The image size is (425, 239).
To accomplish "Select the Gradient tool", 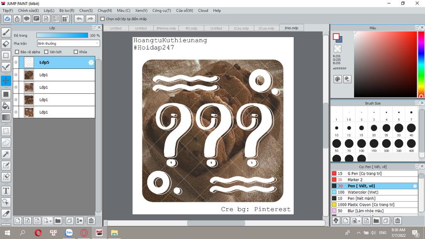I will pyautogui.click(x=6, y=117).
